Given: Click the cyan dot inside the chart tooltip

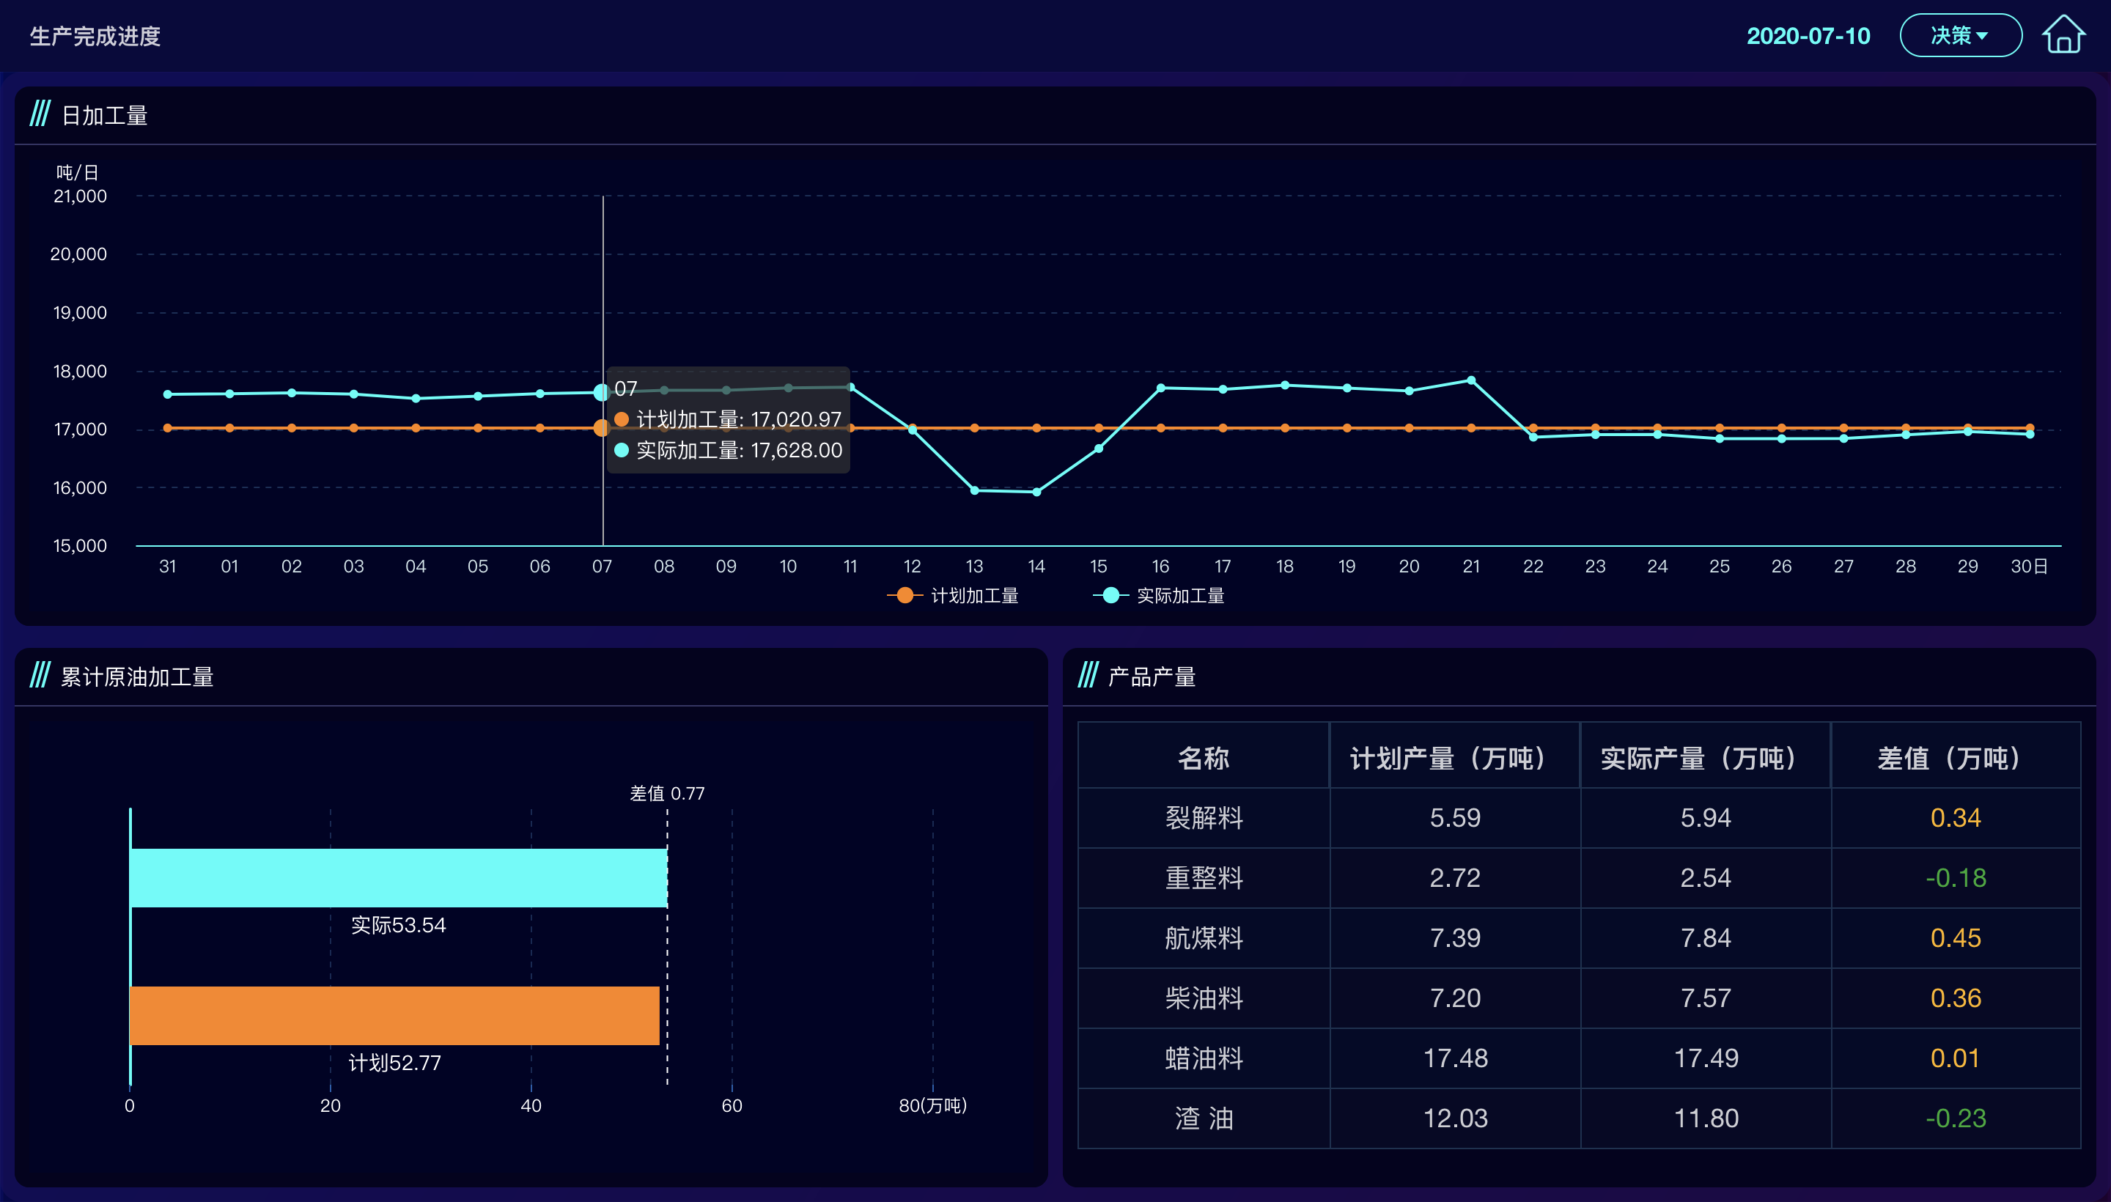Looking at the screenshot, I should (x=621, y=451).
